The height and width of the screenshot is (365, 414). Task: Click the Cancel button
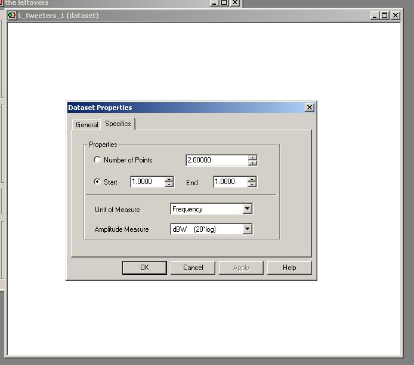(x=193, y=268)
